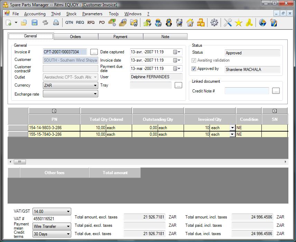Open the Invoice date calendar dropdown
Viewport: 296px width, 242px height.
pos(177,60)
